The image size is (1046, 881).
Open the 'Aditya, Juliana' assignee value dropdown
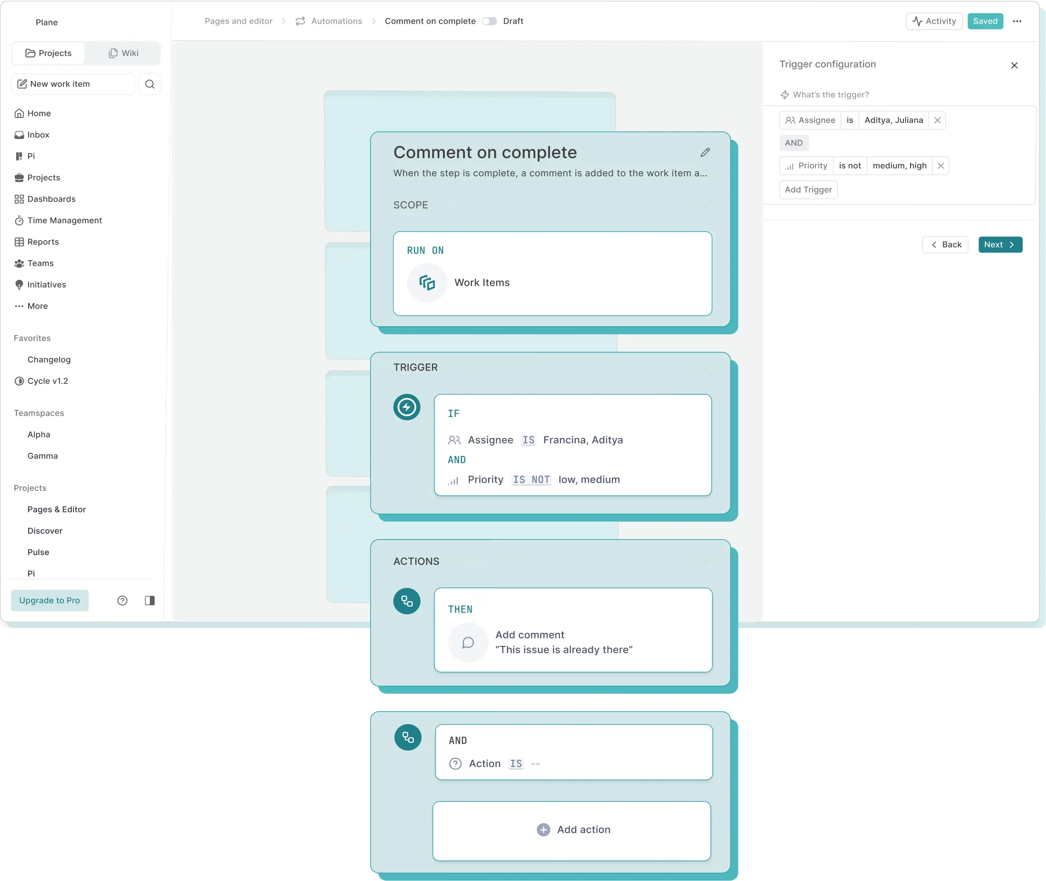893,120
